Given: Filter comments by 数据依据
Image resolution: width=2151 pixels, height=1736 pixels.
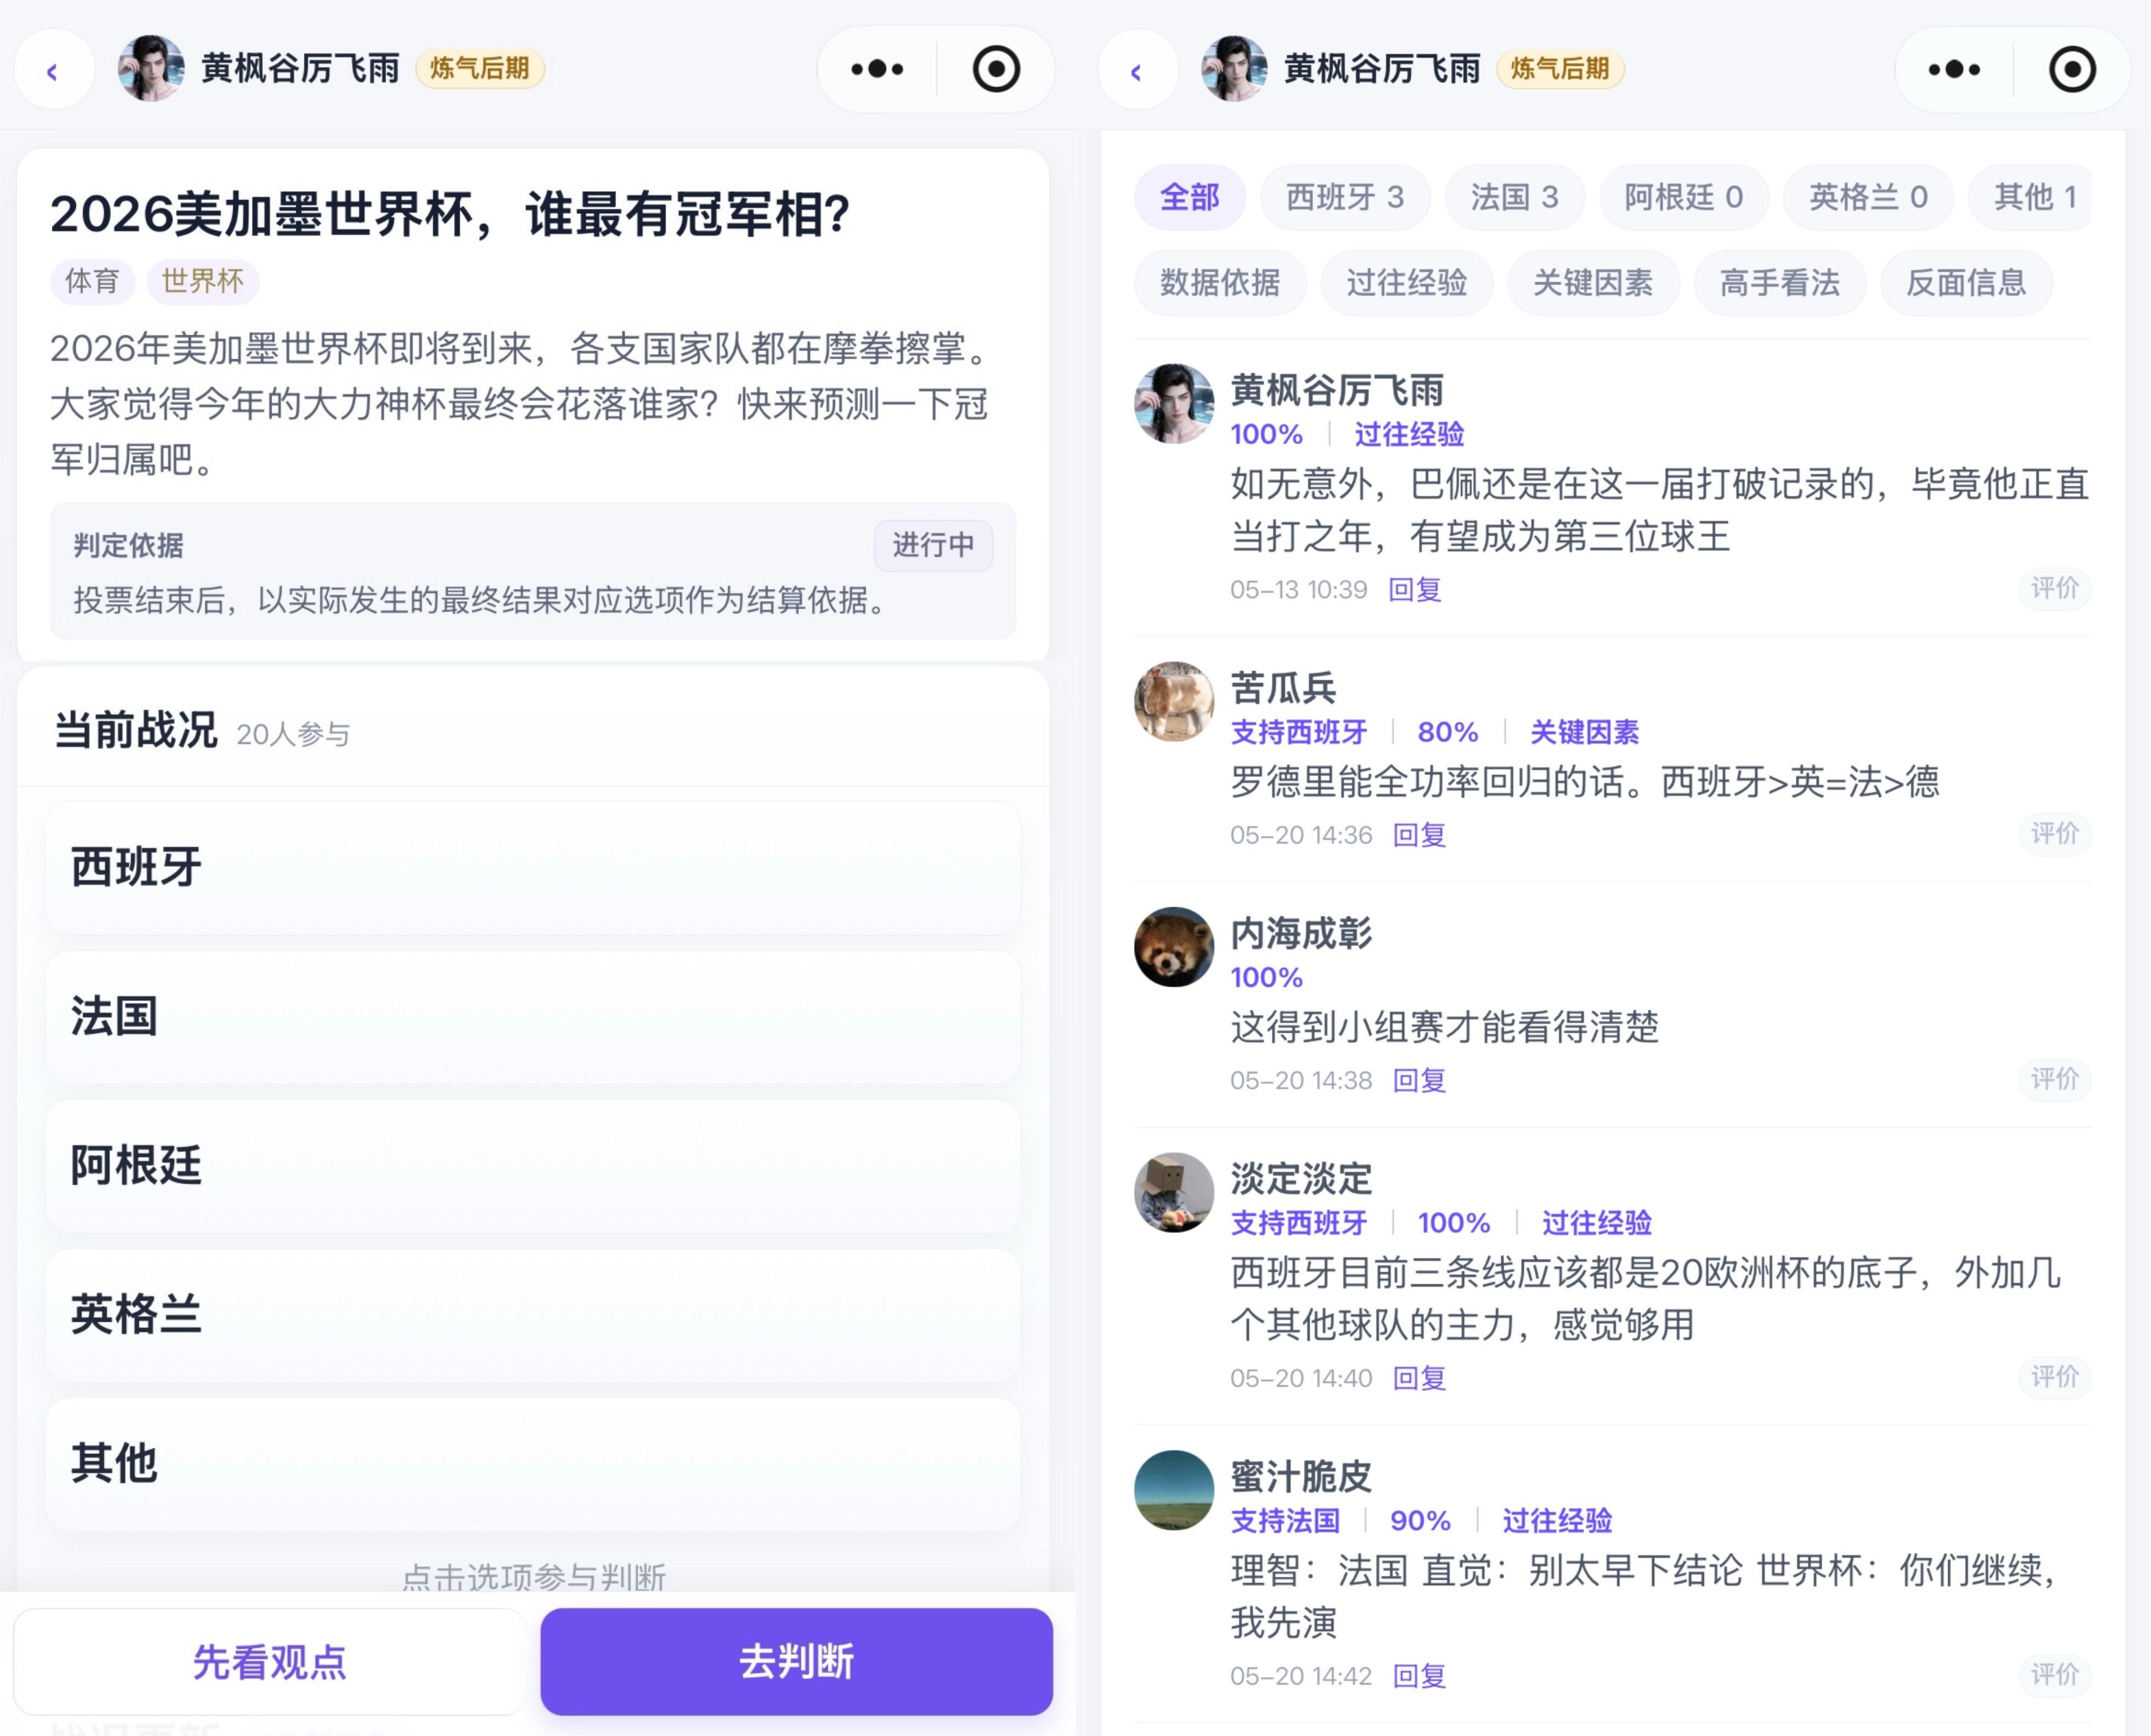Looking at the screenshot, I should 1220,283.
